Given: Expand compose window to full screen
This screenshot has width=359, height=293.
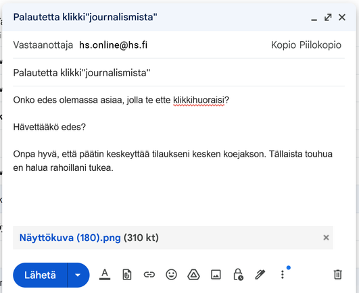Looking at the screenshot, I should (x=328, y=18).
